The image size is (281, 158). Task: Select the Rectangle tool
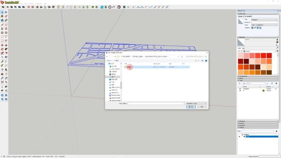tap(2, 29)
